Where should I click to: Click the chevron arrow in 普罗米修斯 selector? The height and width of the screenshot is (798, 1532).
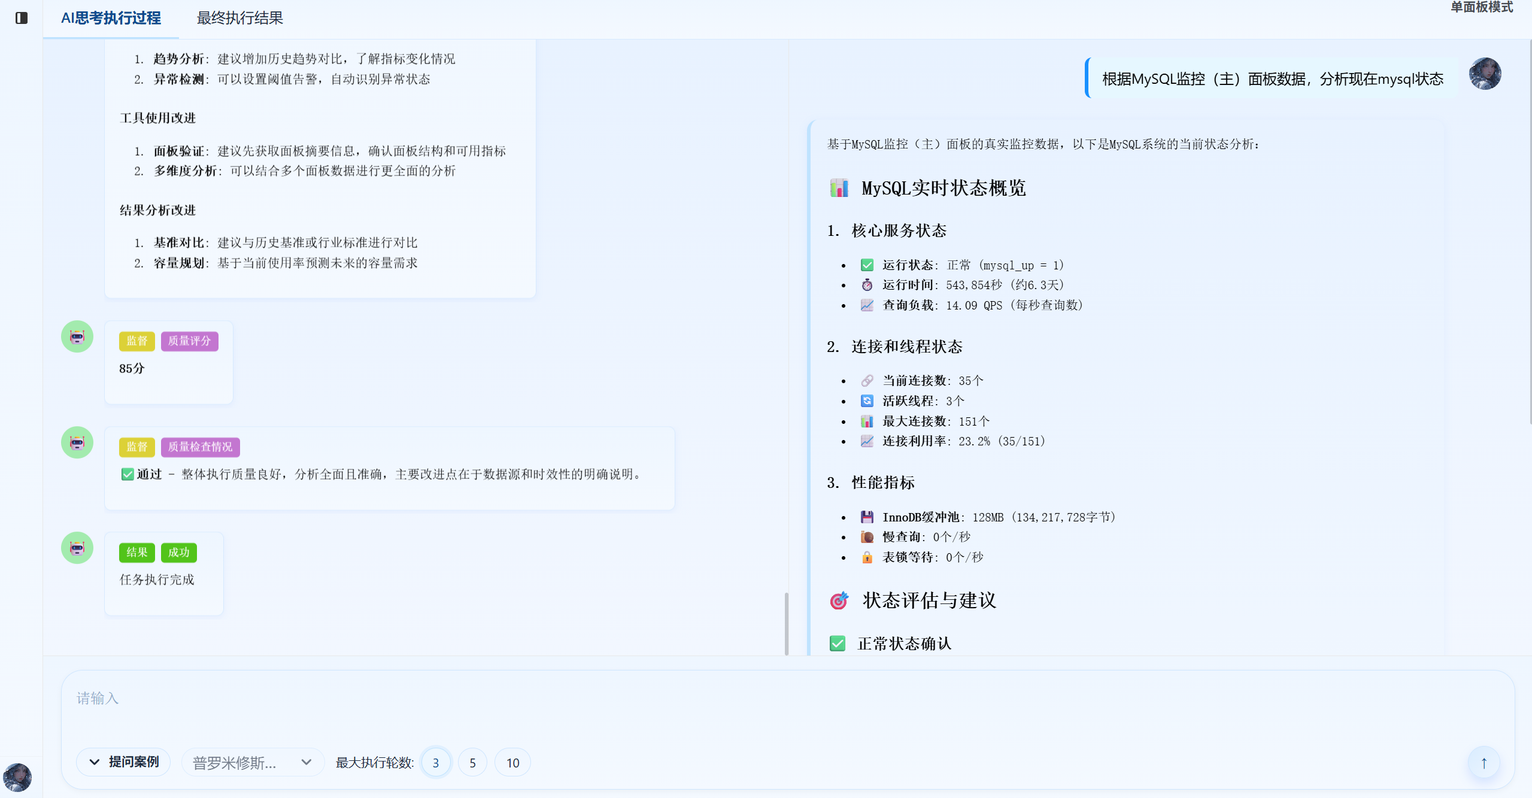click(x=307, y=762)
